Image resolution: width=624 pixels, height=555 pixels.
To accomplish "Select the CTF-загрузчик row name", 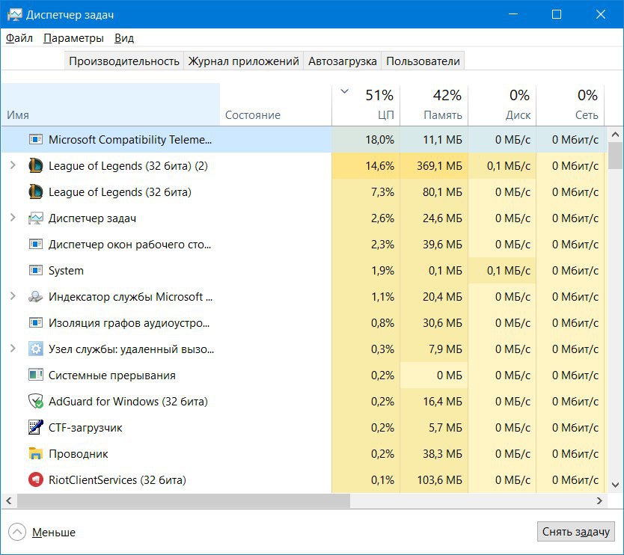I will tap(85, 428).
